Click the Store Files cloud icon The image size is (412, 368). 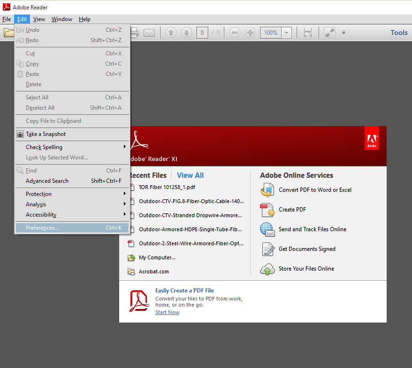click(267, 269)
